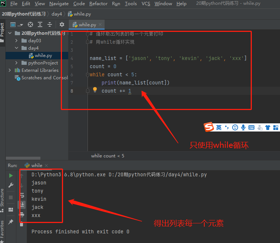
Task: Open the Window menu
Action: coord(163,4)
